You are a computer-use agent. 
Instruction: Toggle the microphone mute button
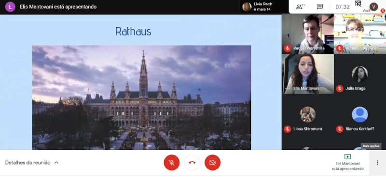click(172, 163)
